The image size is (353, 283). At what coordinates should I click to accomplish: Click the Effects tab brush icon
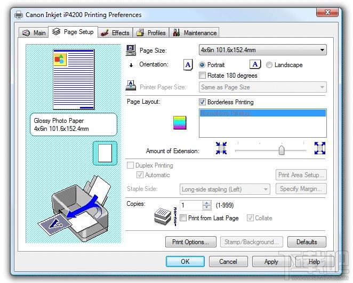point(105,33)
